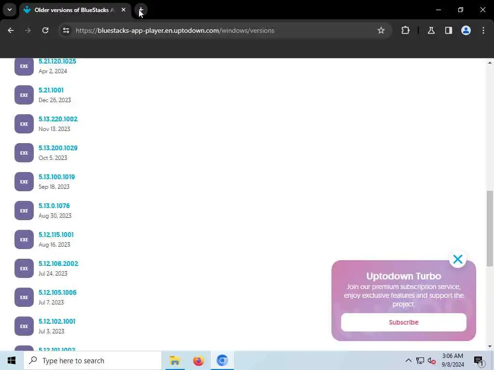Image resolution: width=494 pixels, height=370 pixels.
Task: Open Chrome three-dot menu
Action: pos(483,30)
